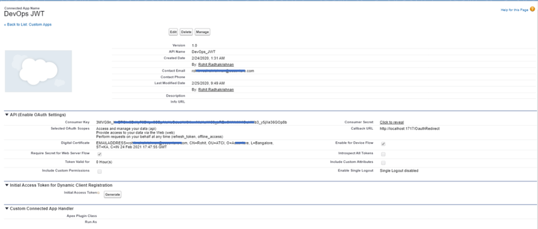The image size is (538, 229).
Task: Toggle Include Custom Permissions checkbox
Action: click(99, 171)
